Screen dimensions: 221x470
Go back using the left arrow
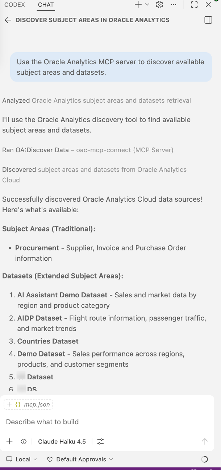click(x=8, y=20)
